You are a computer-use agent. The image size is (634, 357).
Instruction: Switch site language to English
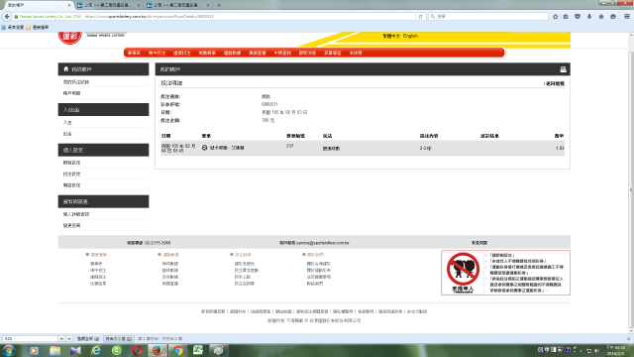pos(410,36)
